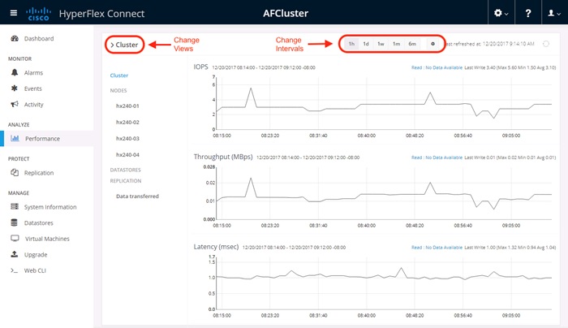Toggle the IOPS Last Write legend
Image resolution: width=568 pixels, height=328 pixels.
tap(510, 67)
